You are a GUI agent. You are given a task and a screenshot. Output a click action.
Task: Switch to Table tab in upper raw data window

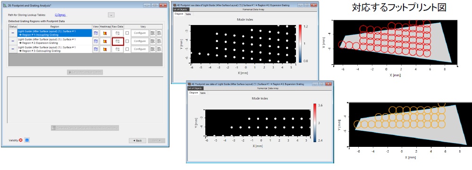pos(188,14)
